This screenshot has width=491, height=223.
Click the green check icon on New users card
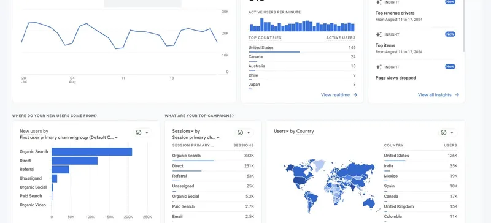pos(139,132)
